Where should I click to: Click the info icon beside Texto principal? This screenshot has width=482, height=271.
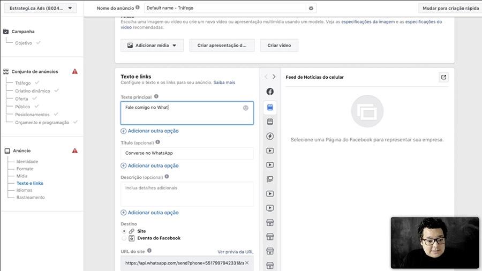tap(156, 96)
